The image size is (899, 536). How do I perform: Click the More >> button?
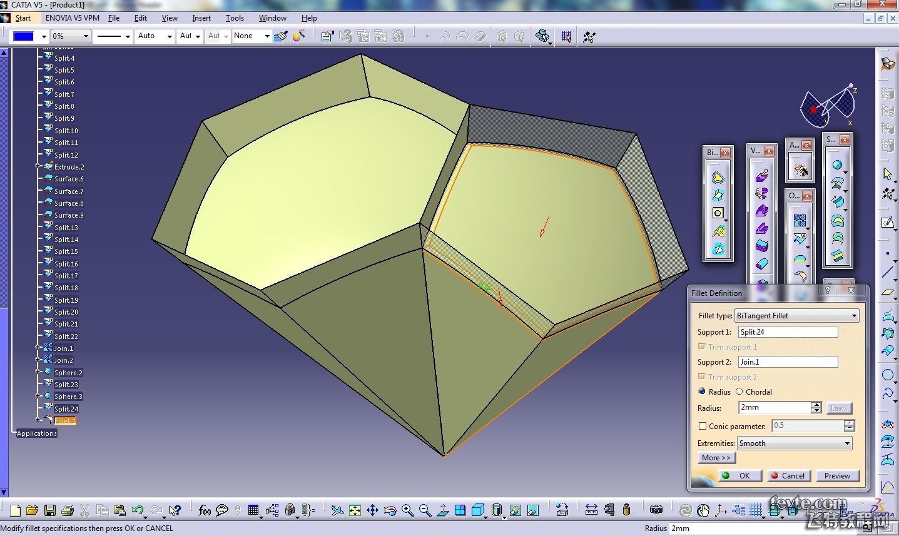click(716, 458)
